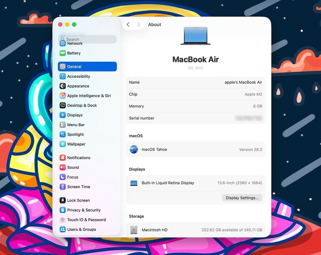Open Network settings icon in sidebar
The image size is (321, 255).
pos(62,43)
